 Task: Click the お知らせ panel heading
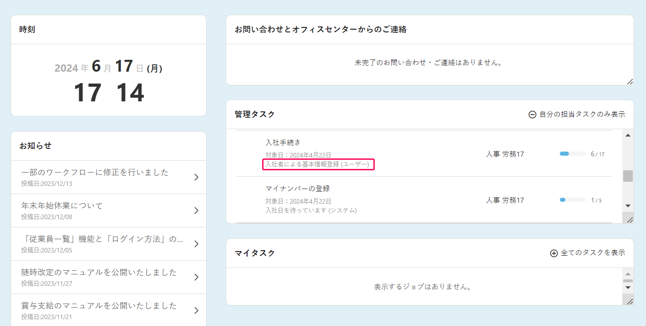click(x=36, y=146)
